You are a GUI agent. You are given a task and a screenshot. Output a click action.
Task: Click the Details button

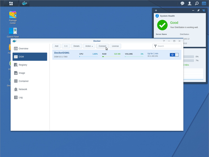click(x=77, y=46)
